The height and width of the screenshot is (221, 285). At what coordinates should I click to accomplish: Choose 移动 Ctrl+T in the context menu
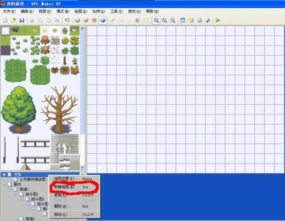tap(74, 214)
